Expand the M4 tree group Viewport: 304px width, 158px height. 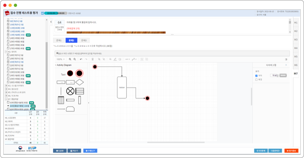[6, 89]
